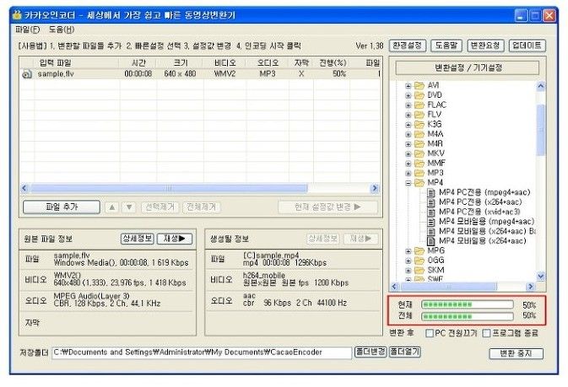Click the save folder path field
Image resolution: width=568 pixels, height=387 pixels.
click(x=202, y=352)
